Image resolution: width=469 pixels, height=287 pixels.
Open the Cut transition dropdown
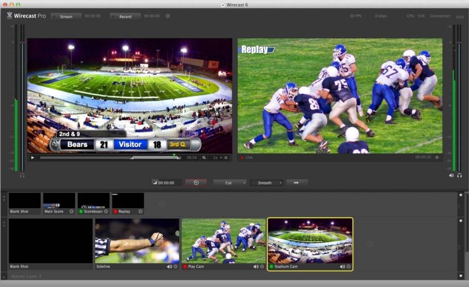pos(230,183)
